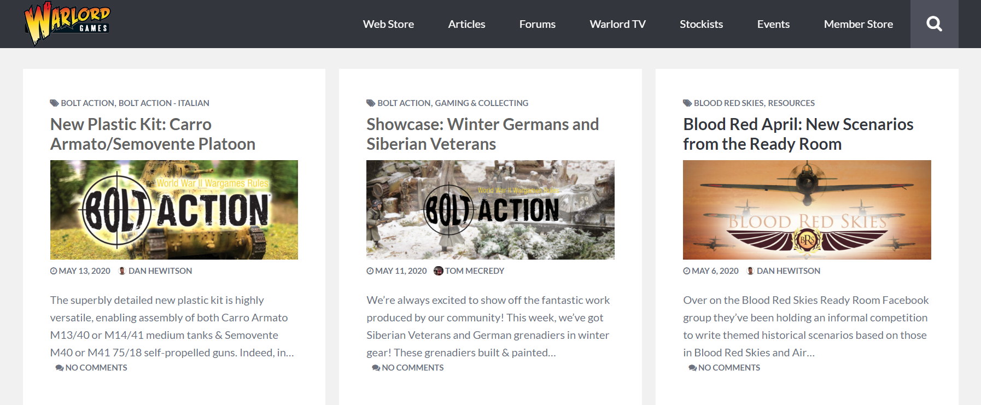Open the Blood Red Skies banner thumbnail
981x405 pixels.
pos(807,209)
